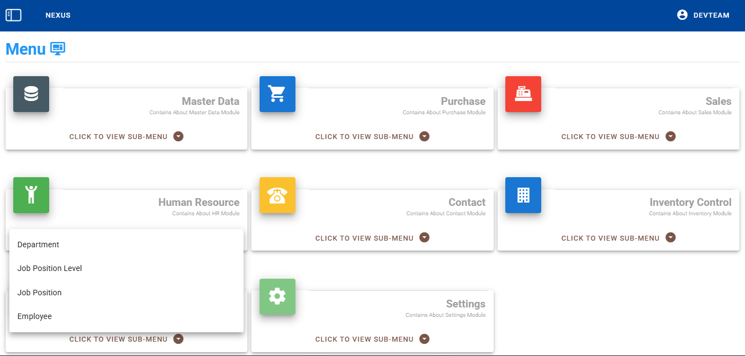Open Employee from the HR sub-menu
Viewport: 745px width, 356px height.
[35, 316]
